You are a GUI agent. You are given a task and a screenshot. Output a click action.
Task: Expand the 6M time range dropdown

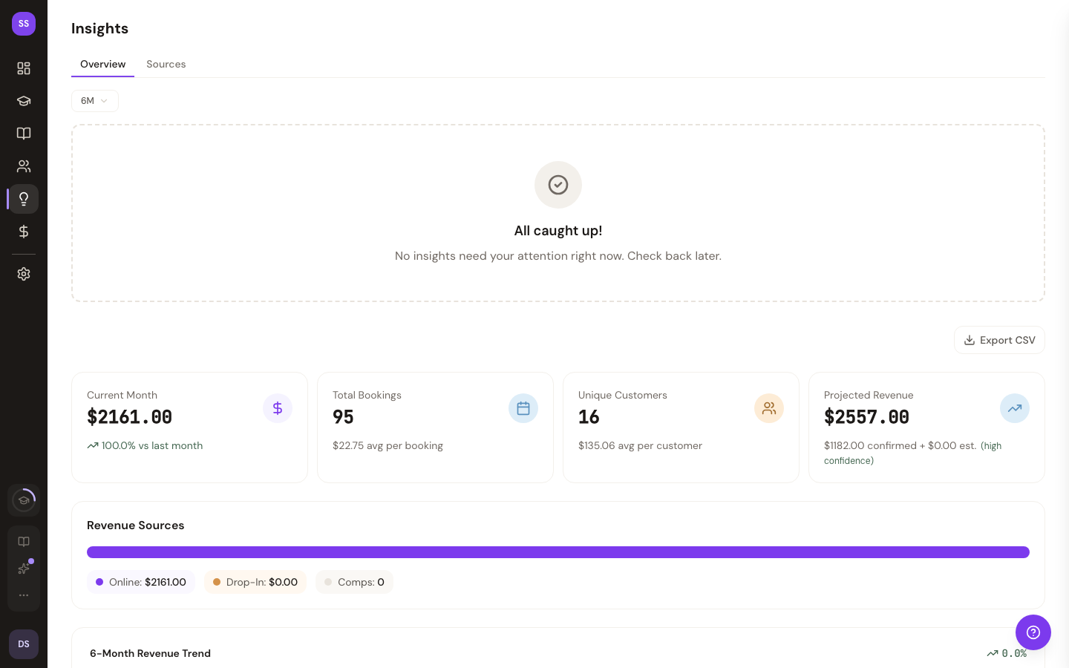click(94, 101)
